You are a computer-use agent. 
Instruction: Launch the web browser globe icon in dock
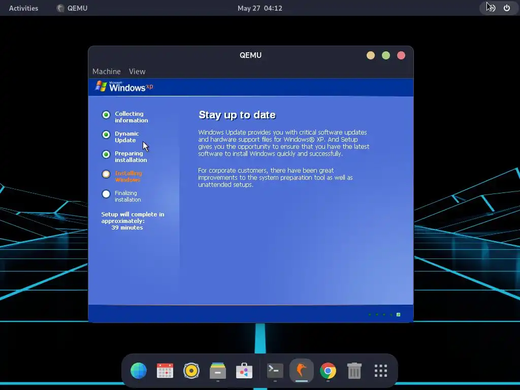click(139, 370)
